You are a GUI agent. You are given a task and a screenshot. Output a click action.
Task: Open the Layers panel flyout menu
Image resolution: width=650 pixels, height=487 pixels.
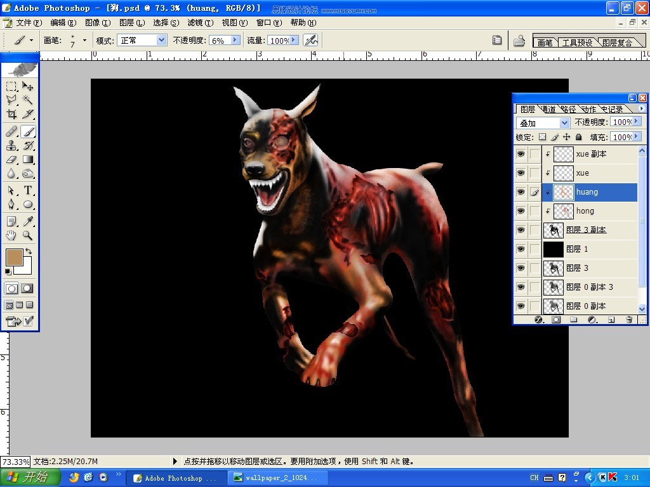(x=641, y=108)
